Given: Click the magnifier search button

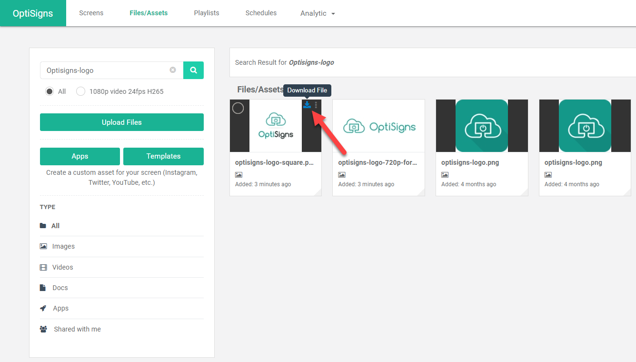Looking at the screenshot, I should 193,70.
